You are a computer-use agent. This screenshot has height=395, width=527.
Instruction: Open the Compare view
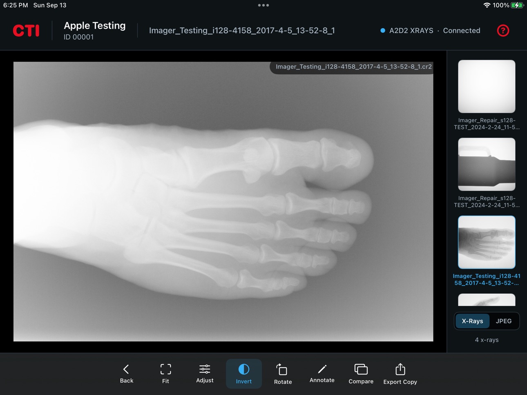361,373
